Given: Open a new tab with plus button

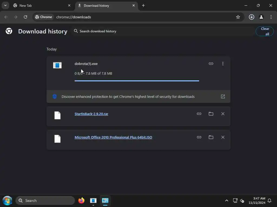Looking at the screenshot, I should coord(143,5).
